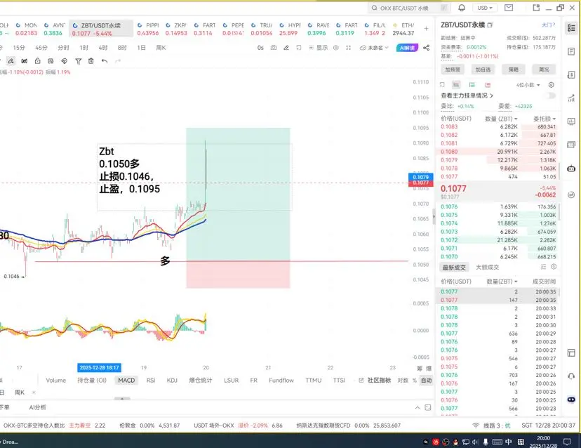Open order book settings gear icon
The width and height of the screenshot is (581, 448).
(x=552, y=85)
